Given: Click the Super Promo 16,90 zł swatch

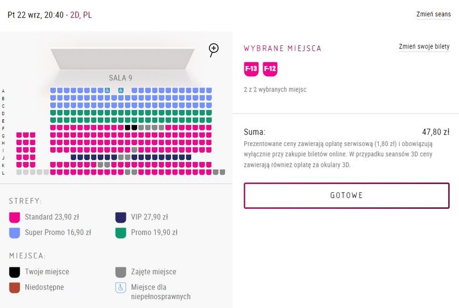Looking at the screenshot, I should [15, 233].
